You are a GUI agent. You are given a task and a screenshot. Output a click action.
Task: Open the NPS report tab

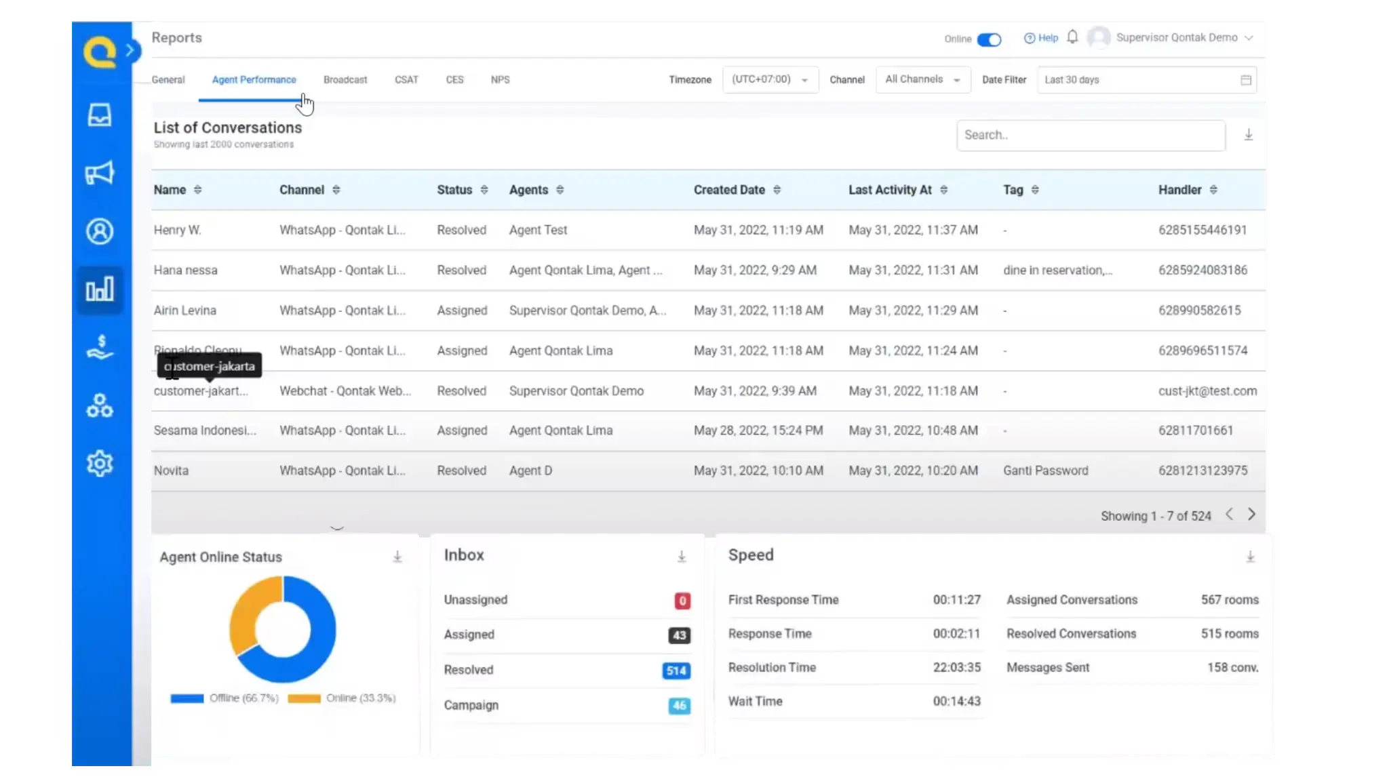[500, 79]
